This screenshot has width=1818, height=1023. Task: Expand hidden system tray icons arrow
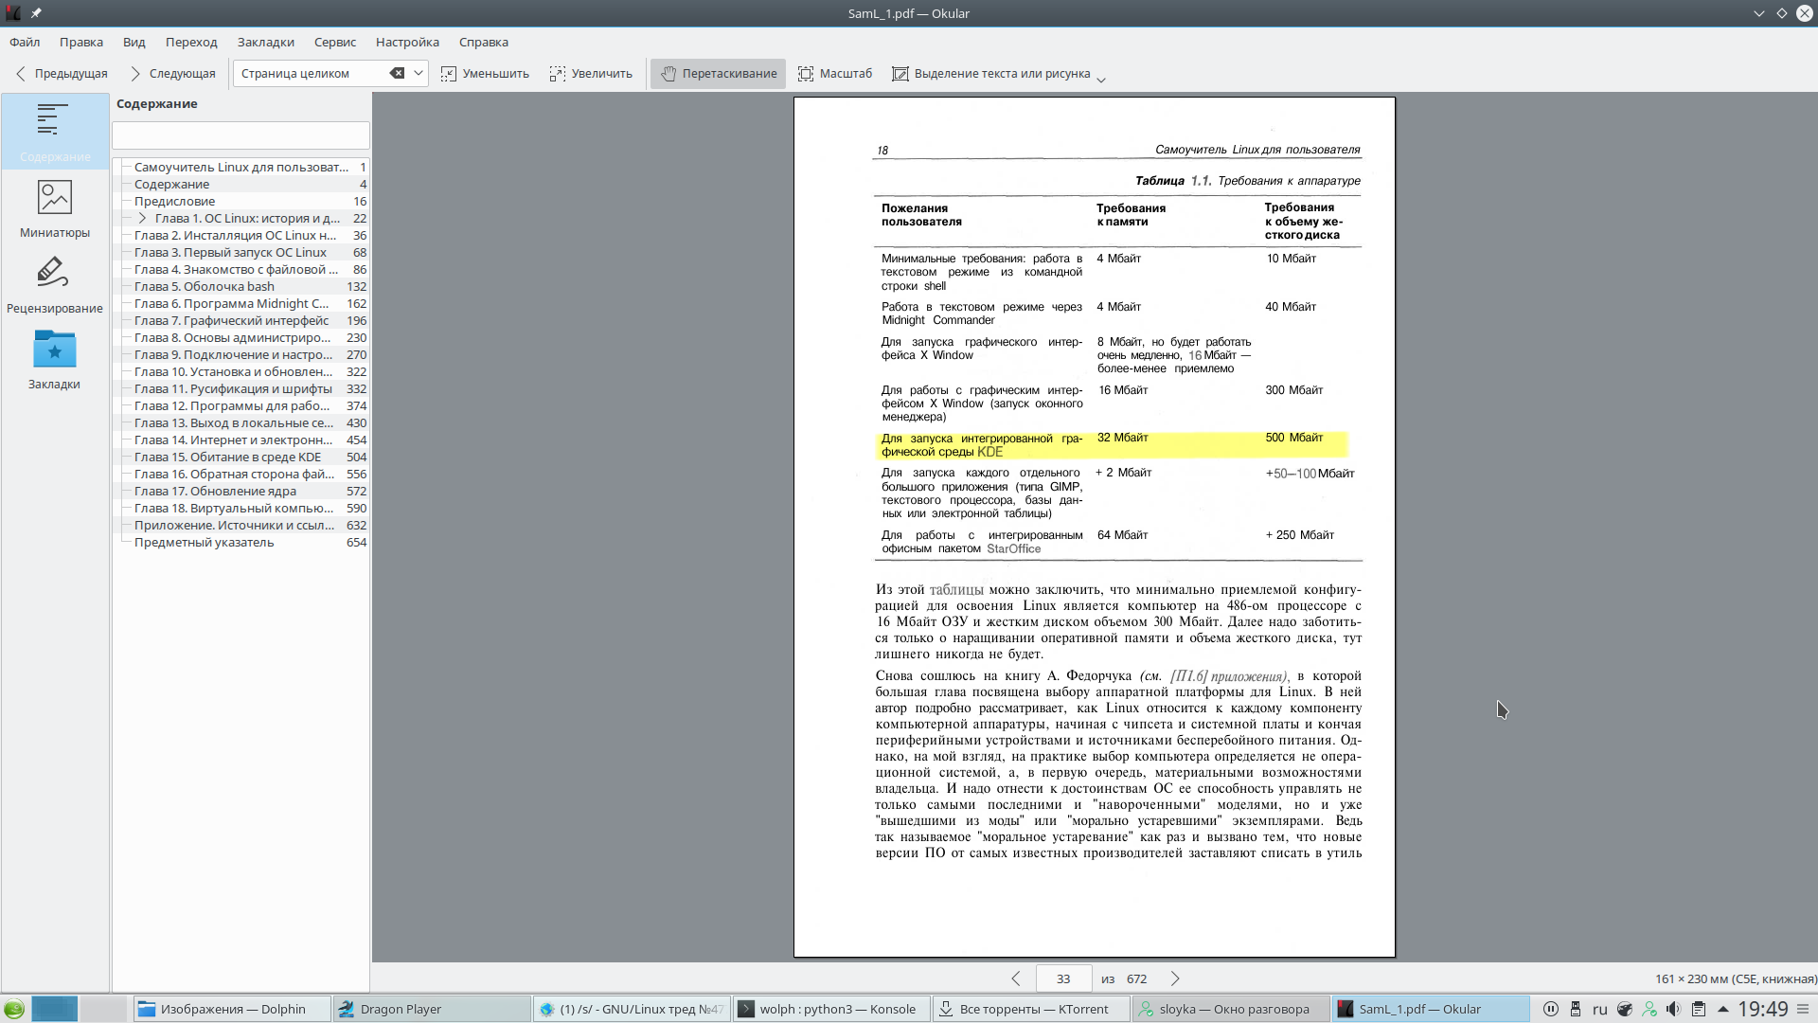click(1722, 1009)
